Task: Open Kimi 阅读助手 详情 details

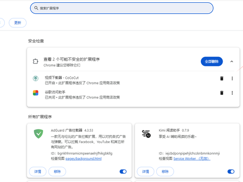Action: click(x=145, y=172)
